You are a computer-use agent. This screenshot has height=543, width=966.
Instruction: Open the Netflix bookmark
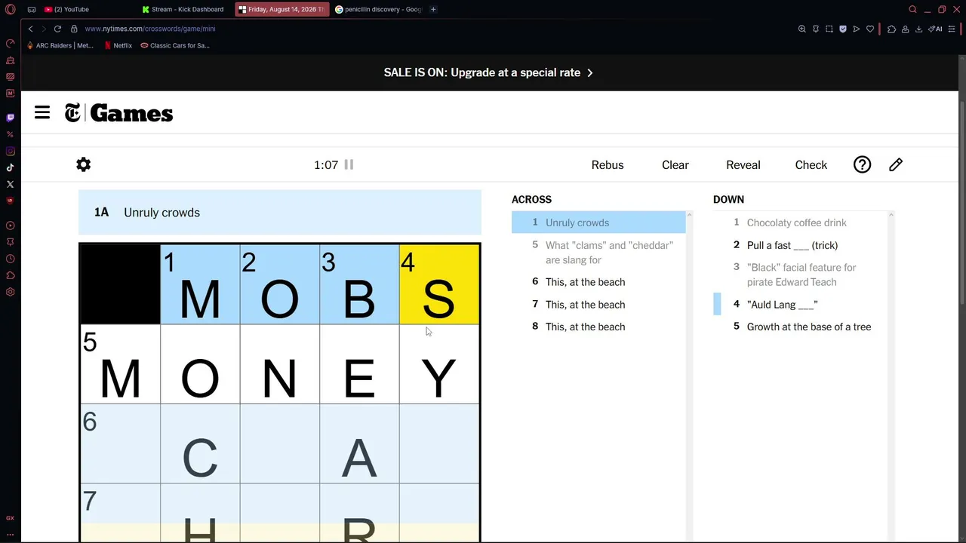(118, 45)
